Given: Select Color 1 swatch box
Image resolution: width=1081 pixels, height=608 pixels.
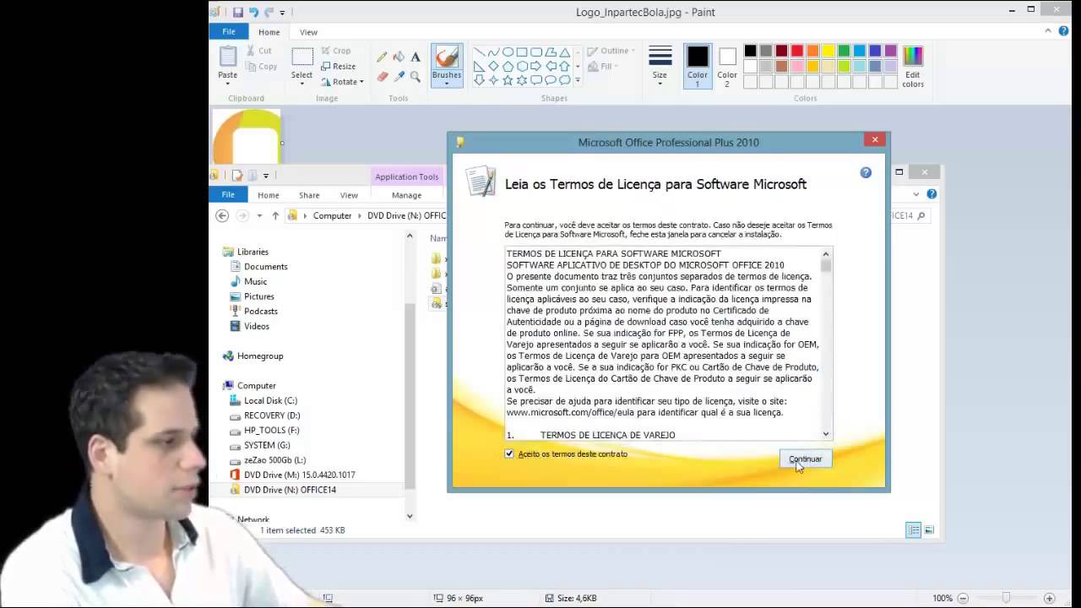Looking at the screenshot, I should tap(698, 67).
